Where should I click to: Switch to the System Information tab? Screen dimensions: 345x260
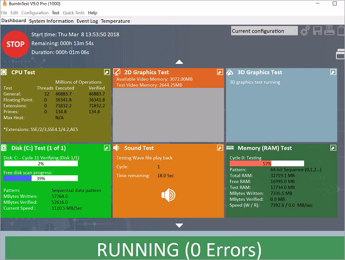(51, 21)
